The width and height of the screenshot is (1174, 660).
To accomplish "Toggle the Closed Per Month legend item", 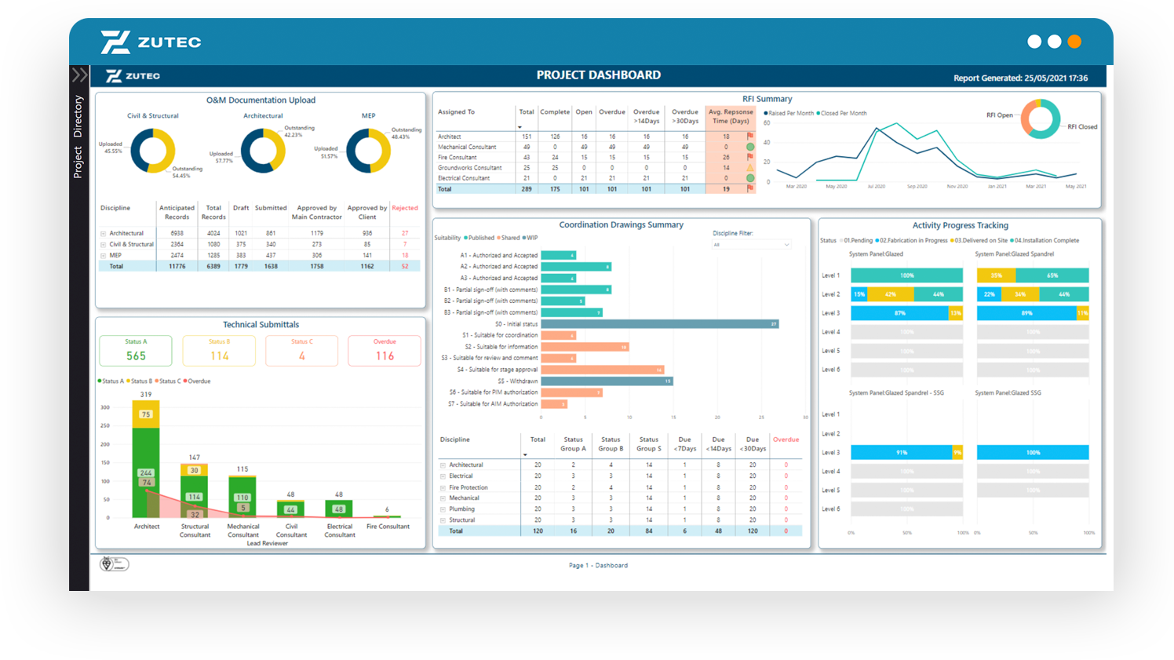I will (842, 113).
